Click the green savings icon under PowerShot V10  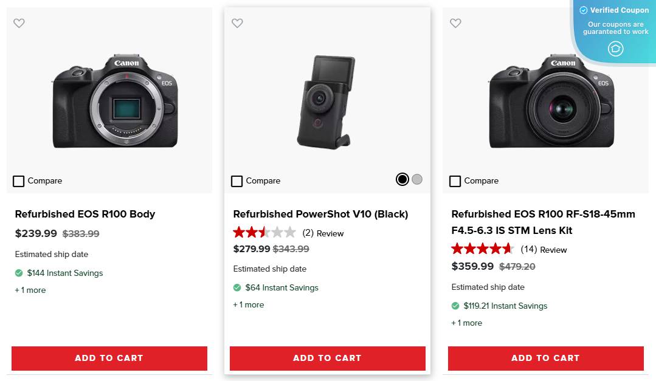(x=237, y=287)
